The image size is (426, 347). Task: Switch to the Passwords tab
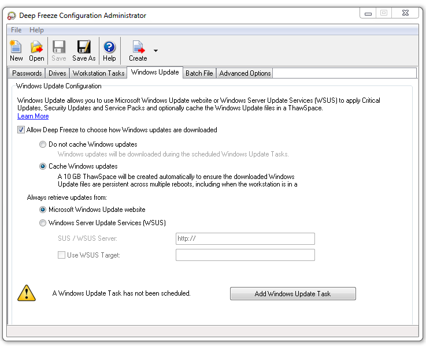[x=27, y=73]
